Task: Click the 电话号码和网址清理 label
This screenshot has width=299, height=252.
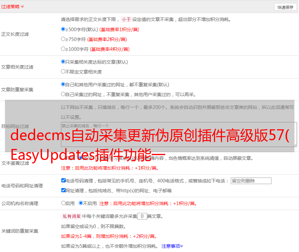Action: (x=22, y=186)
